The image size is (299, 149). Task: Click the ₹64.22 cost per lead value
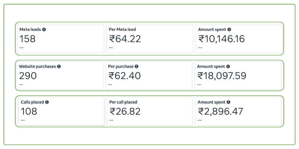[125, 39]
